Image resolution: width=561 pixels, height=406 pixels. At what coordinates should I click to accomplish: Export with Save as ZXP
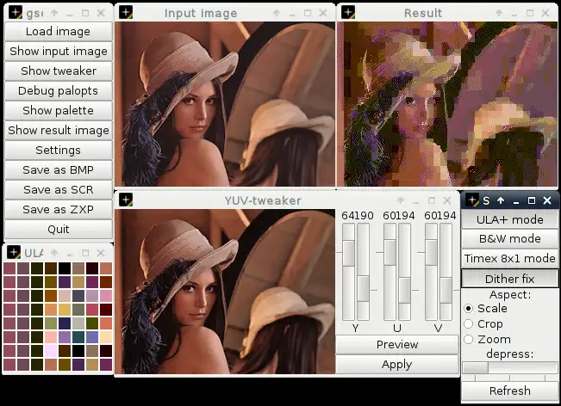coord(59,209)
